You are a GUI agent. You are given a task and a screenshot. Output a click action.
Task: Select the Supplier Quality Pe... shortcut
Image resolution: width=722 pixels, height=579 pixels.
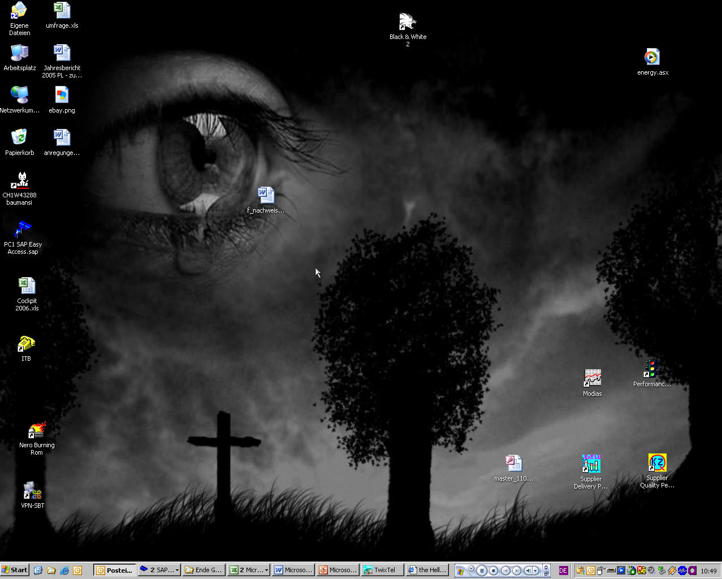(657, 463)
